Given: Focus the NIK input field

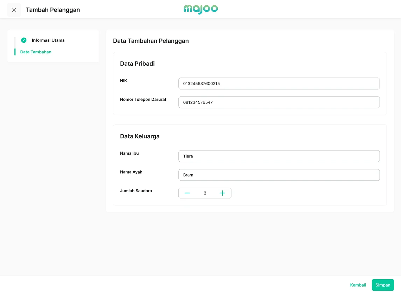Looking at the screenshot, I should click(x=279, y=83).
